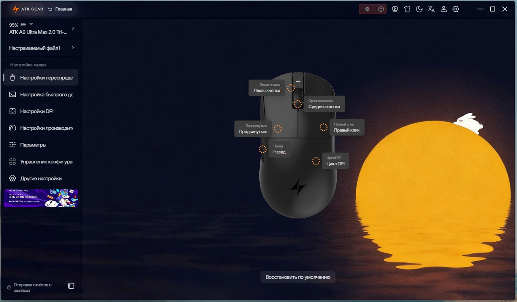Click back side button marker on mouse
Image resolution: width=517 pixels, height=302 pixels.
pos(263,149)
